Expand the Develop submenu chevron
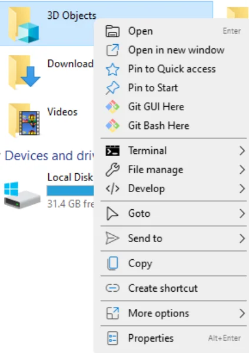Screen dimensions: 249x353 pos(242,189)
